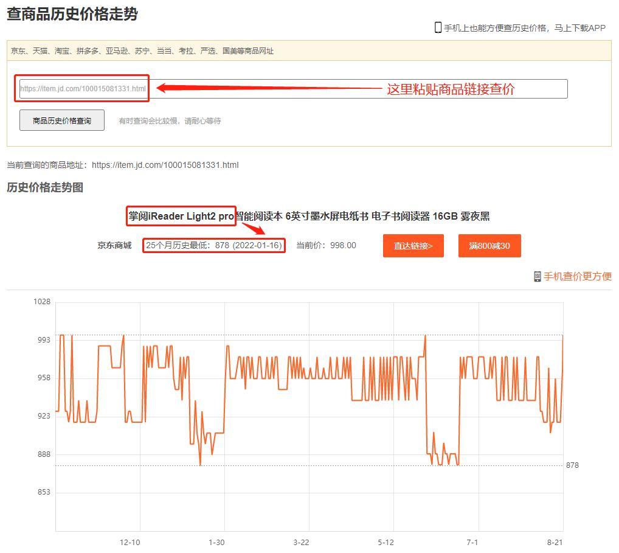Click the 12-10 x-axis date label
The height and width of the screenshot is (553, 619).
(130, 542)
